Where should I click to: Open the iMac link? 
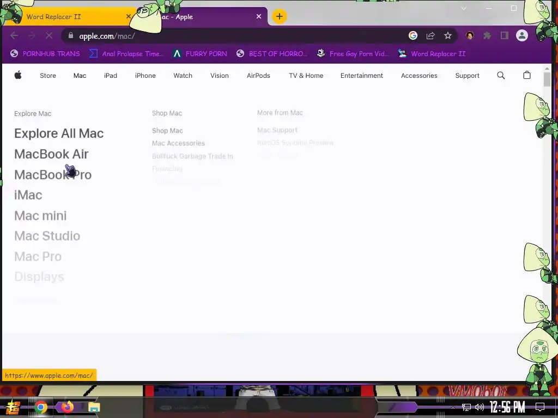28,195
